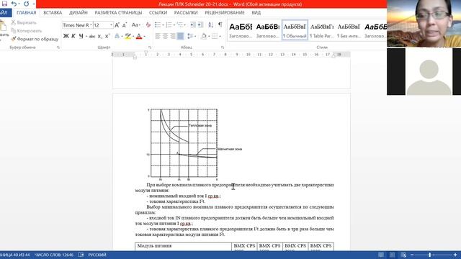The width and height of the screenshot is (461, 259).
Task: Click the Undo arrow icon
Action: [x=14, y=4]
